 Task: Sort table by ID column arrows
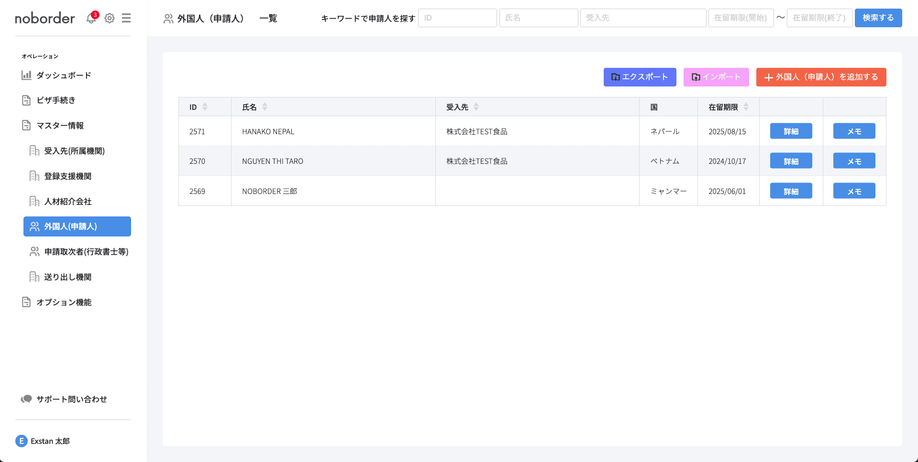coord(205,107)
